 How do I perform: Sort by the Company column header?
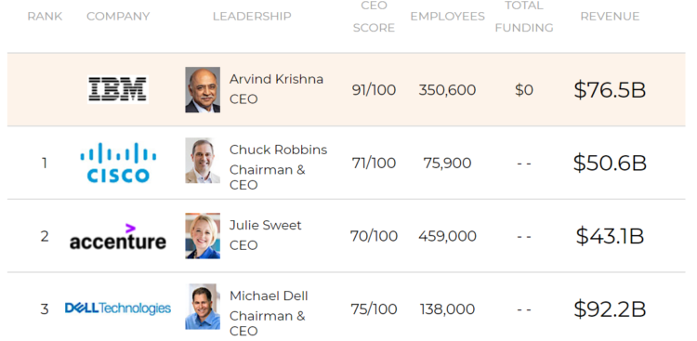tap(118, 17)
